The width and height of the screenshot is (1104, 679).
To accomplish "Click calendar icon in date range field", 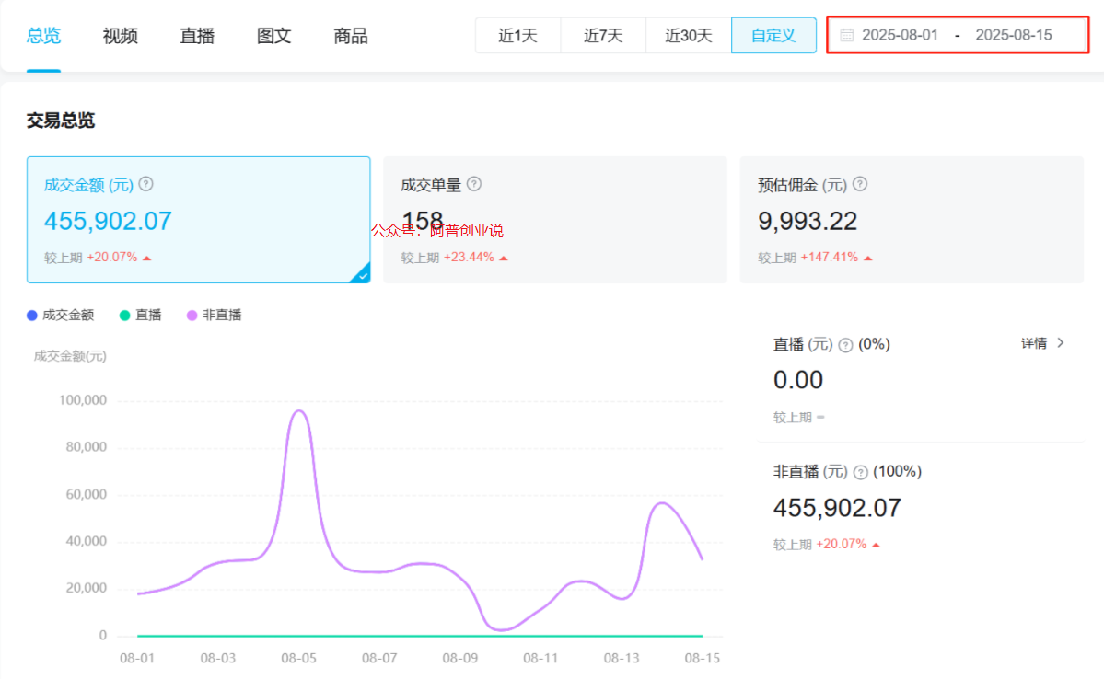I will click(846, 36).
